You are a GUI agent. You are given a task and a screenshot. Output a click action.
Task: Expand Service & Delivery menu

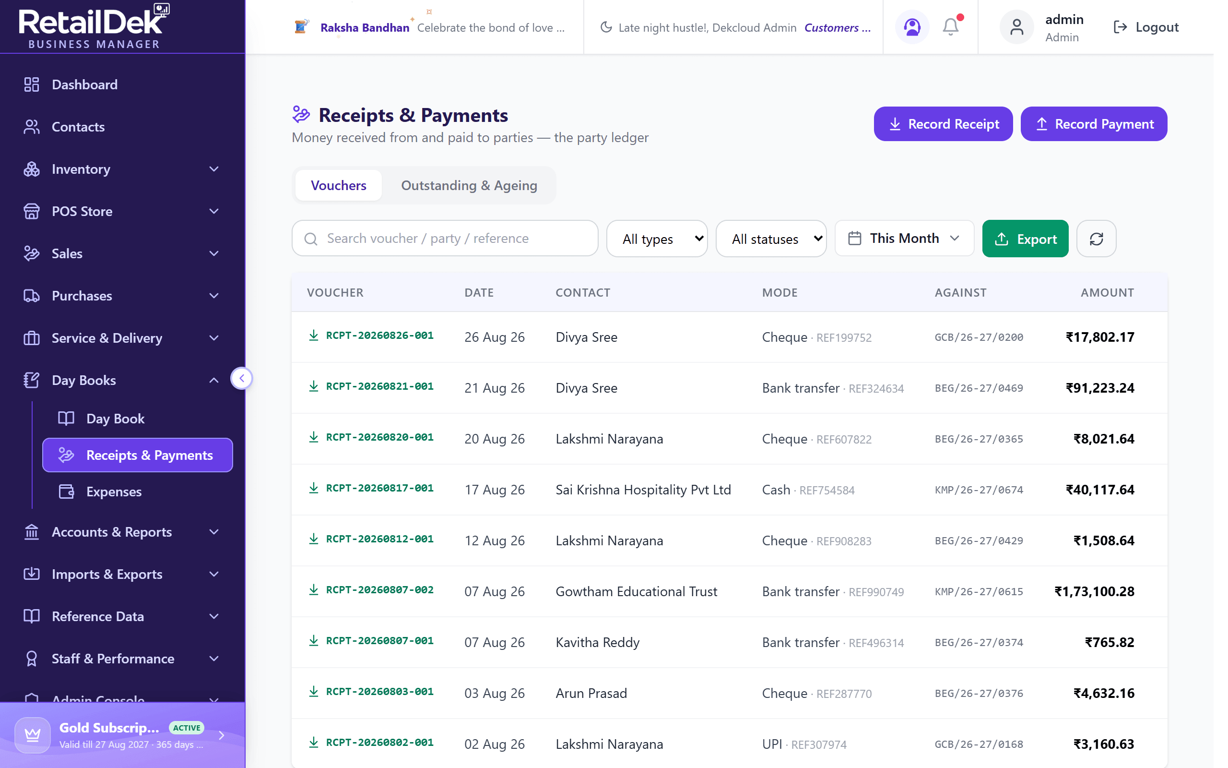[122, 338]
